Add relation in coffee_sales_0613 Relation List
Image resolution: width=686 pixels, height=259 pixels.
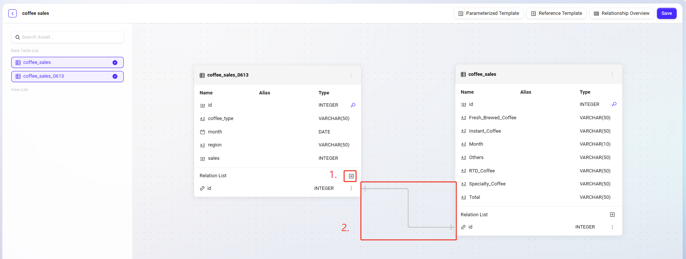click(x=351, y=176)
